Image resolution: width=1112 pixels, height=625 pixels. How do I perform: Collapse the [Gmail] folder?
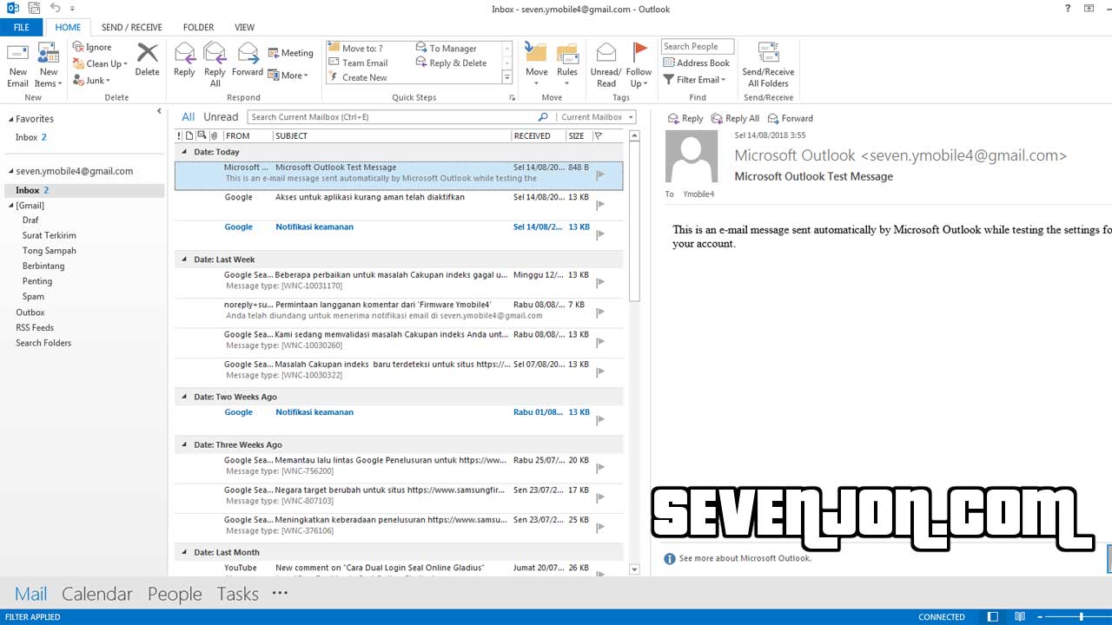10,206
